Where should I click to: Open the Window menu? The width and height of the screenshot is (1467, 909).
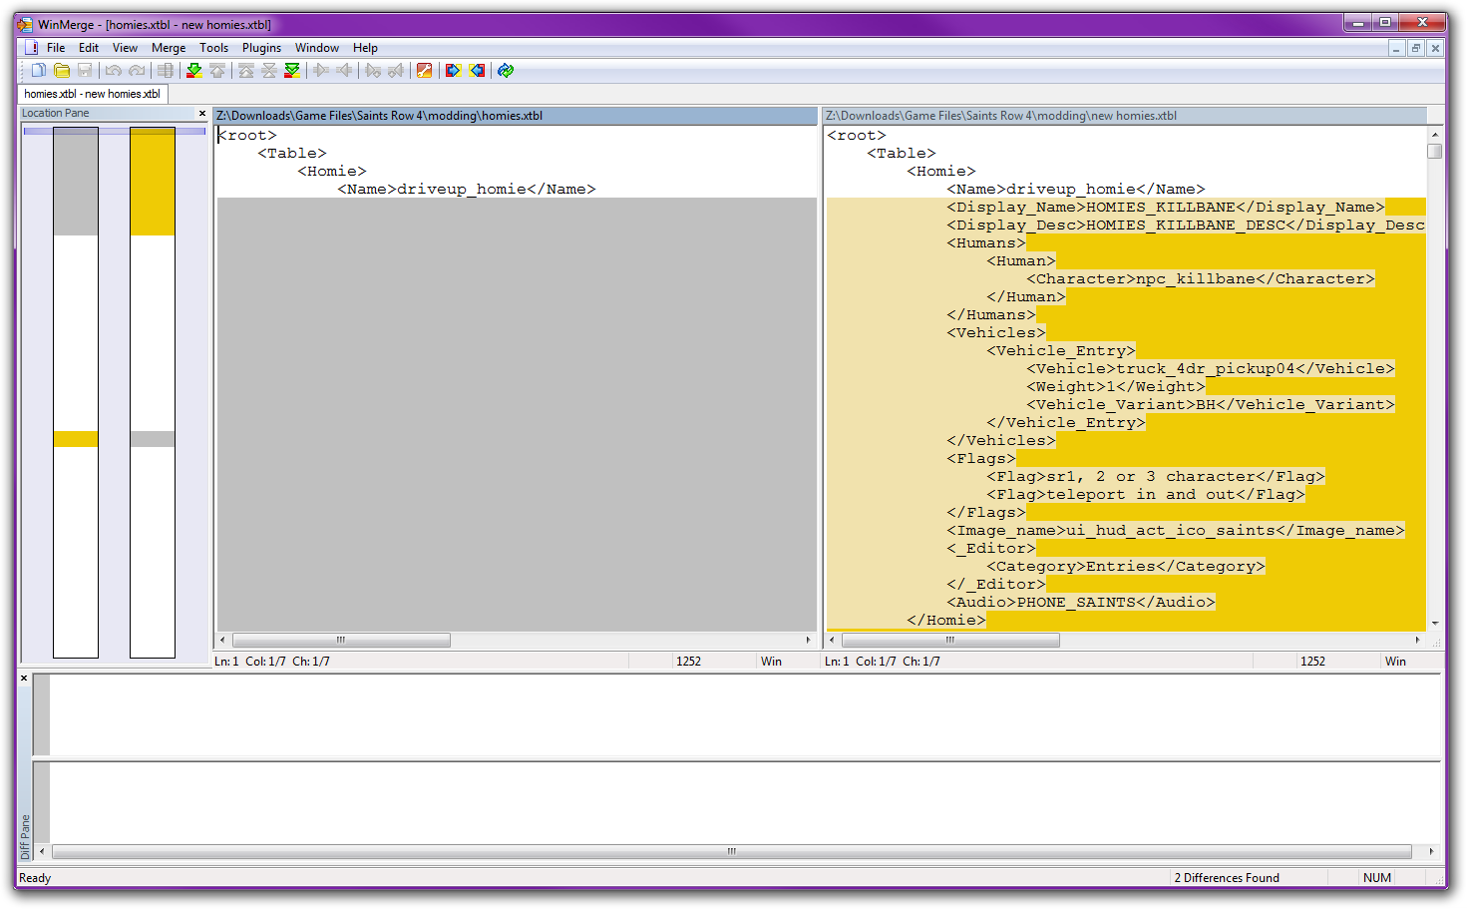(x=317, y=48)
